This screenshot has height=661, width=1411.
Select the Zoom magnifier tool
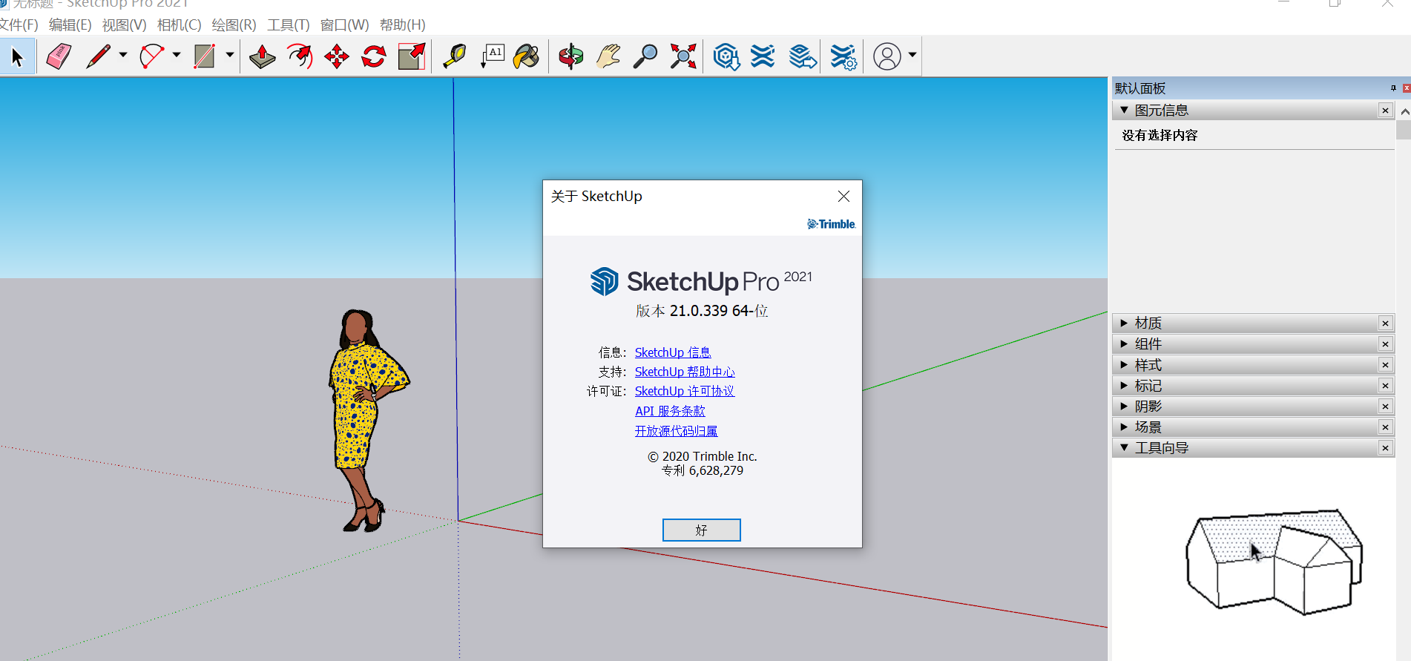645,56
